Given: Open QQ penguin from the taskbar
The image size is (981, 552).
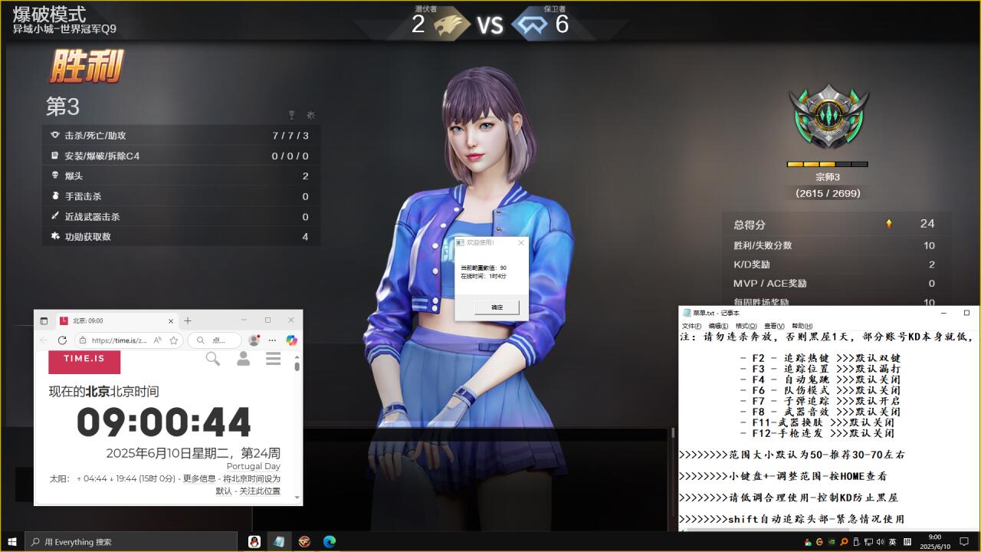Looking at the screenshot, I should tap(254, 541).
